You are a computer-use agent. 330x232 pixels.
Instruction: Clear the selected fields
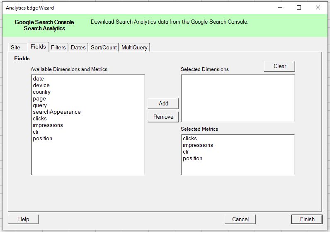coord(280,66)
